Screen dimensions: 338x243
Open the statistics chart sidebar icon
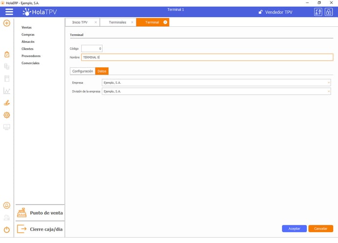point(7,91)
